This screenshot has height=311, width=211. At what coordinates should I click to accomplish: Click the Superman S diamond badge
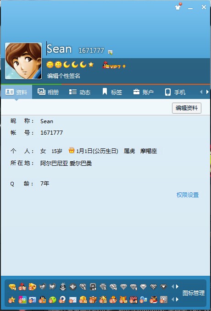pyautogui.click(x=153, y=287)
